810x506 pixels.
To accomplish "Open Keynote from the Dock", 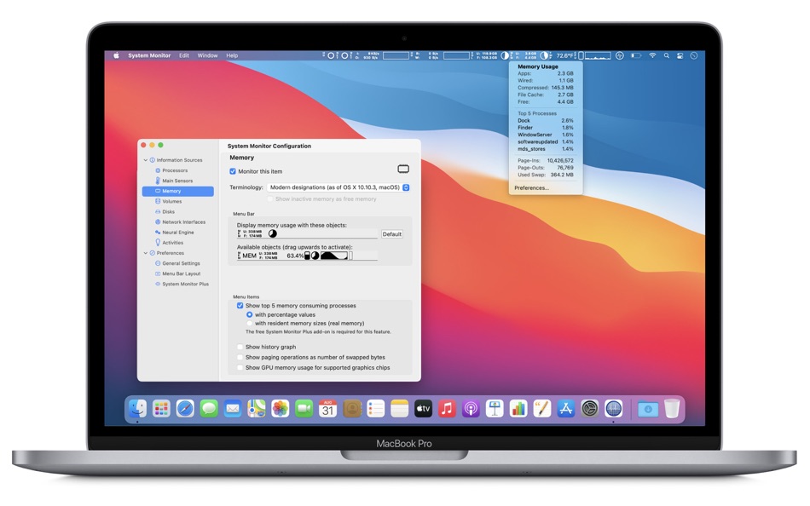I will [x=495, y=409].
